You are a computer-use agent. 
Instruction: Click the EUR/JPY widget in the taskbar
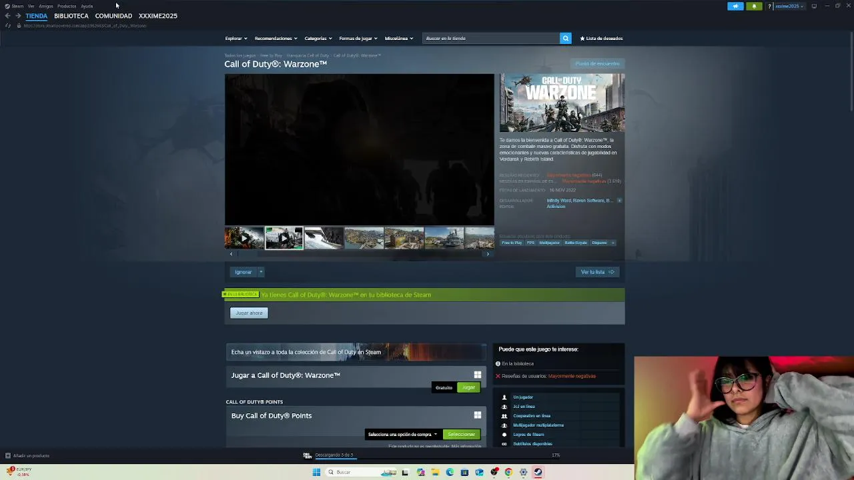click(19, 471)
